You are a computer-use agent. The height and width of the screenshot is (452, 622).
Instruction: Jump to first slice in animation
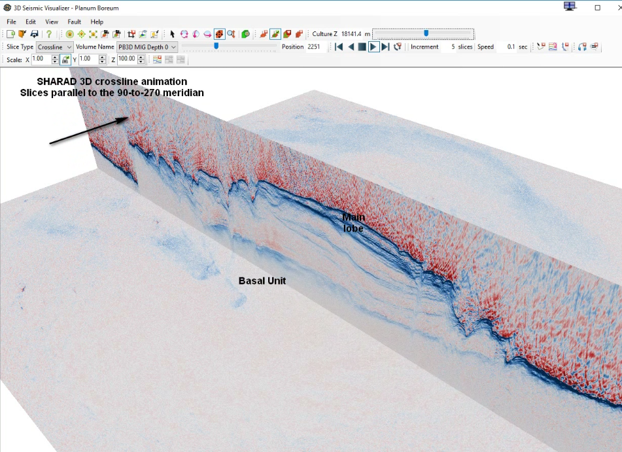coord(339,47)
